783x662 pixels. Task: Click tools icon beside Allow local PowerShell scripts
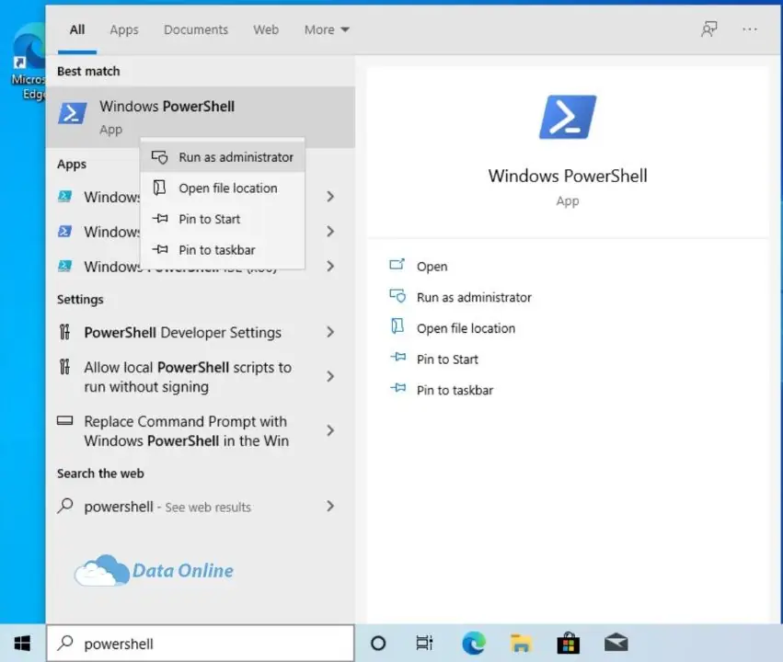(65, 367)
